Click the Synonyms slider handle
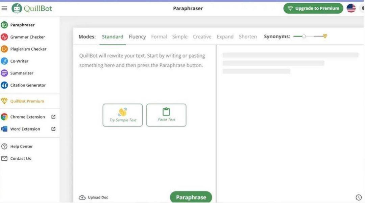The image size is (365, 203). click(x=304, y=36)
